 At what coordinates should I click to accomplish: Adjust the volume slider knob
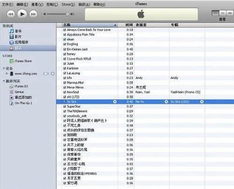coord(67,14)
